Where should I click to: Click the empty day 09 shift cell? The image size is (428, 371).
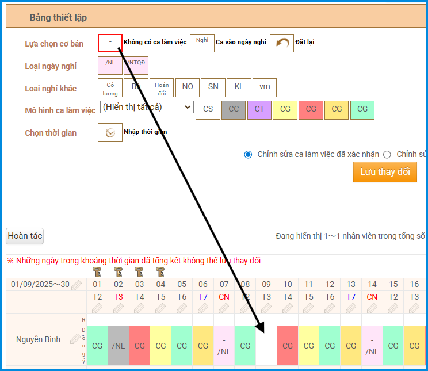click(x=266, y=346)
